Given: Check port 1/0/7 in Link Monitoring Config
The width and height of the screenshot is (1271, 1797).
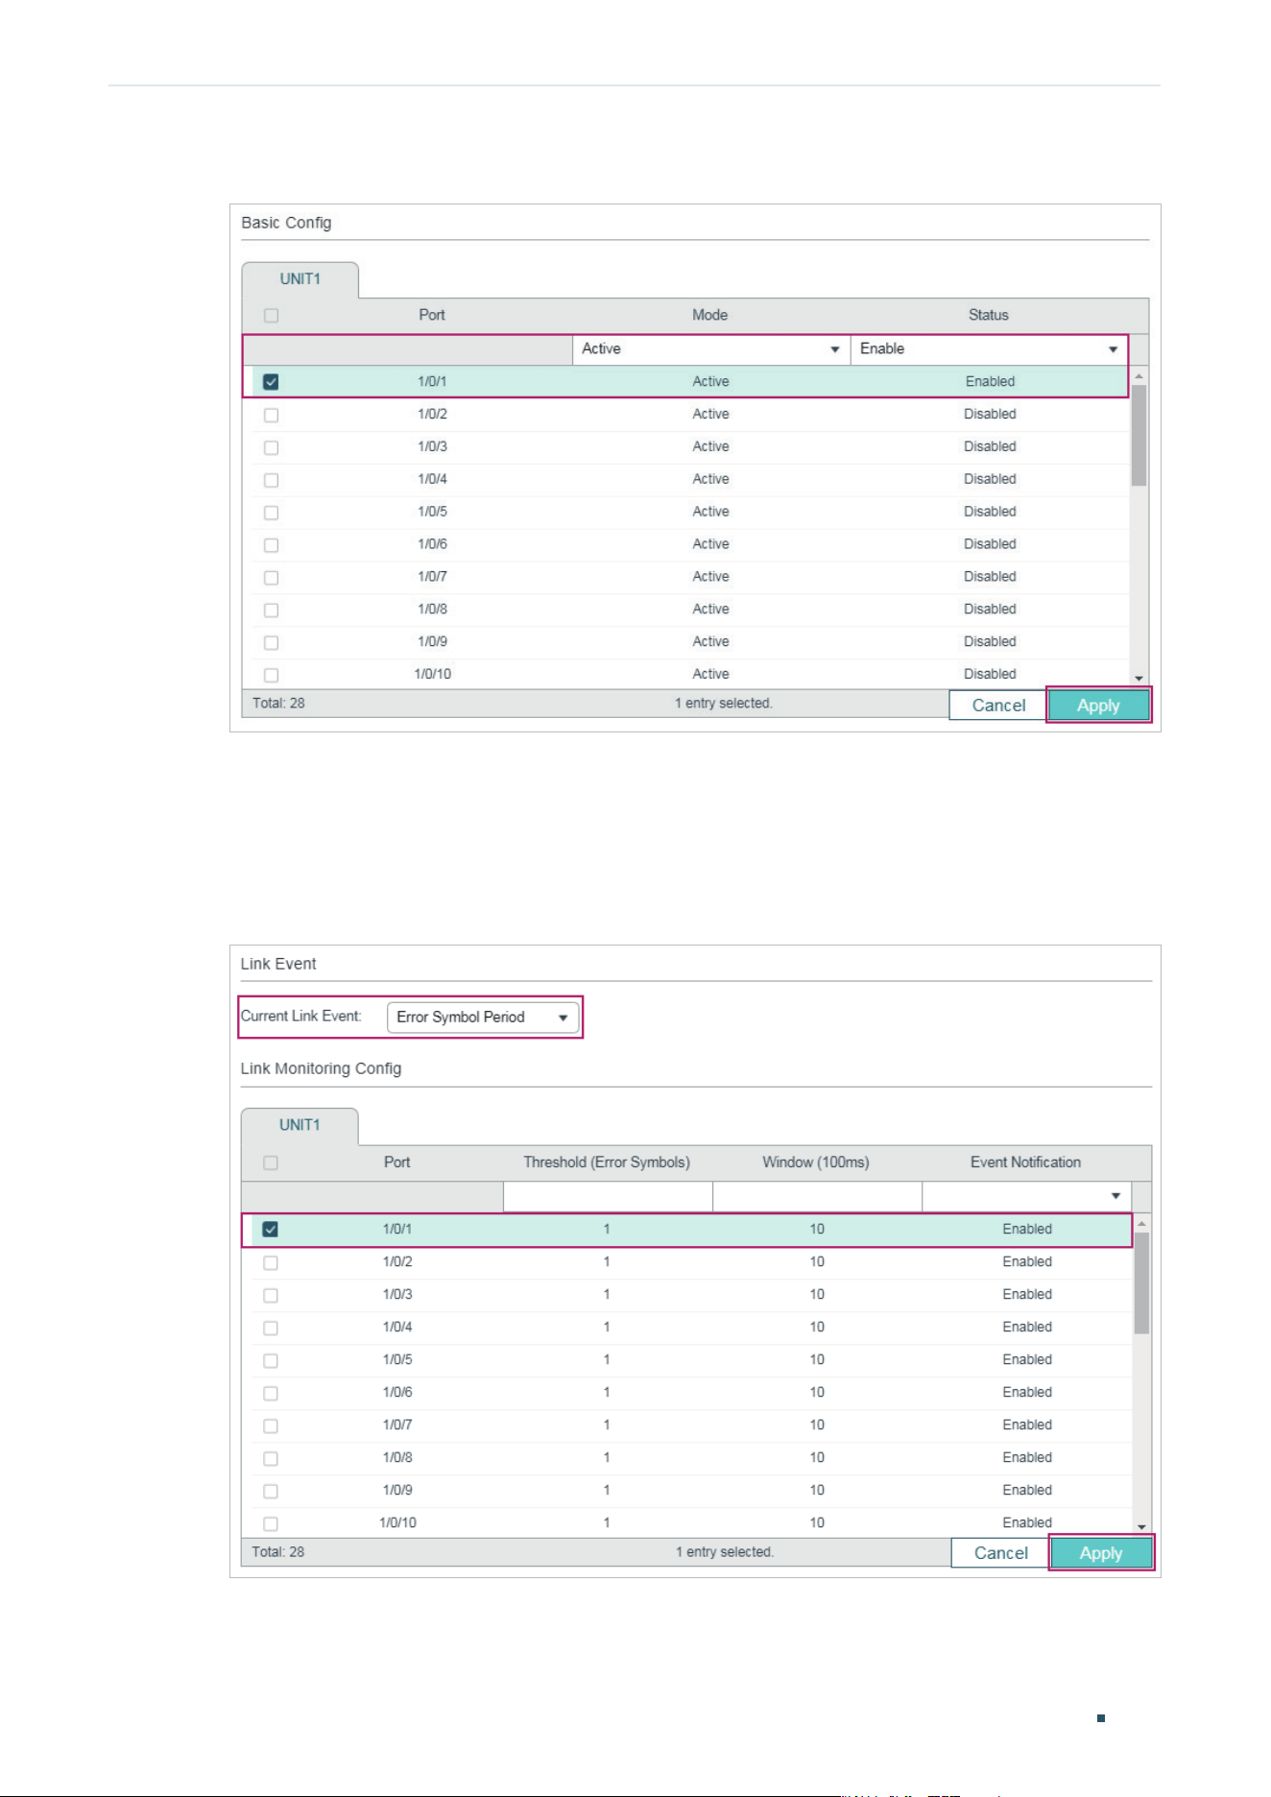Looking at the screenshot, I should 271,1426.
